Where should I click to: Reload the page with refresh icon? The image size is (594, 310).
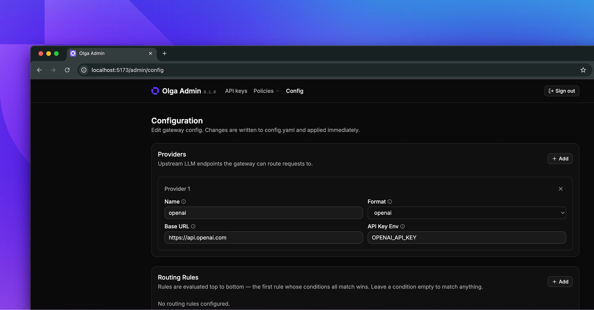(x=67, y=70)
